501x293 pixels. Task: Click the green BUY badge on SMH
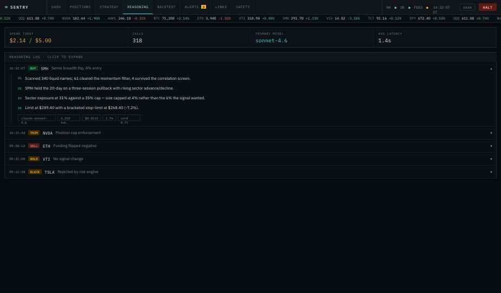click(x=33, y=68)
